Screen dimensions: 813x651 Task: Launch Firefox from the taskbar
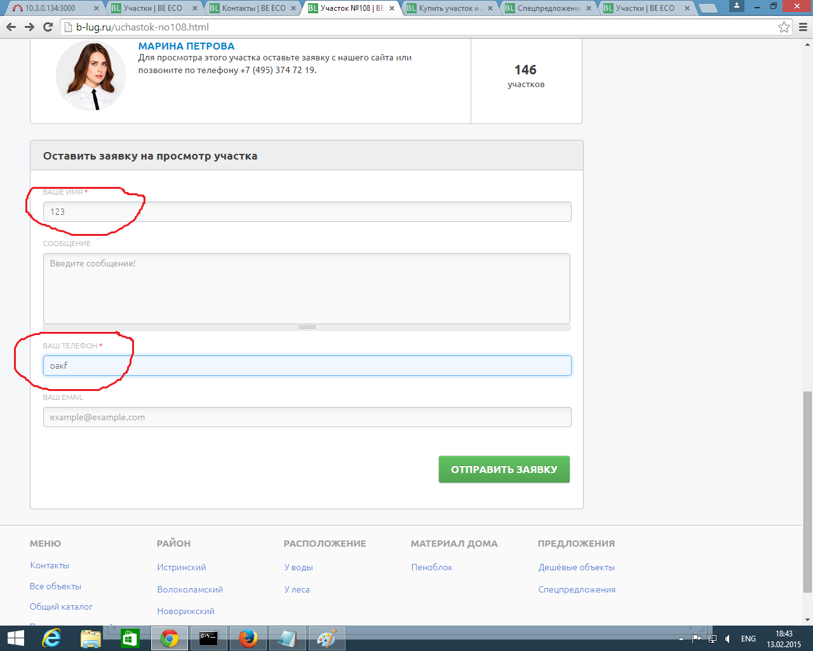click(248, 638)
